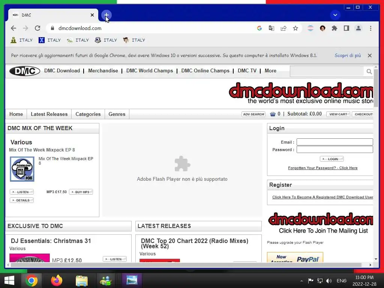Screen dimensions: 384x288
Task: Click the shopping basket icon
Action: 273,114
